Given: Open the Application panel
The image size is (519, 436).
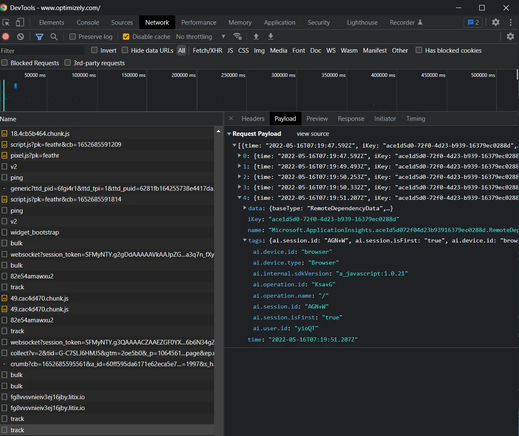Looking at the screenshot, I should (x=279, y=23).
